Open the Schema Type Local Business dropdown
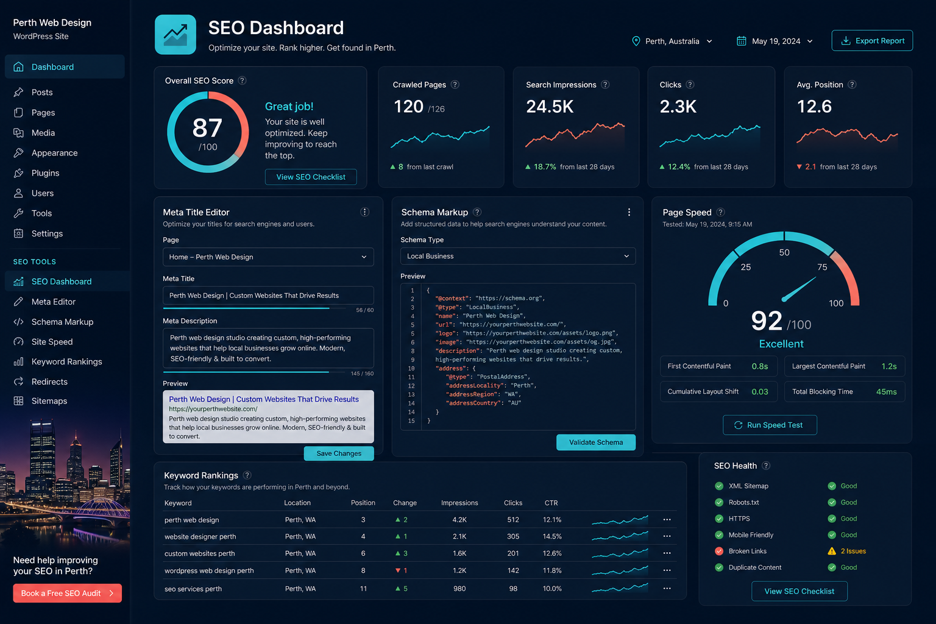Screen dimensions: 936x624 click(518, 256)
